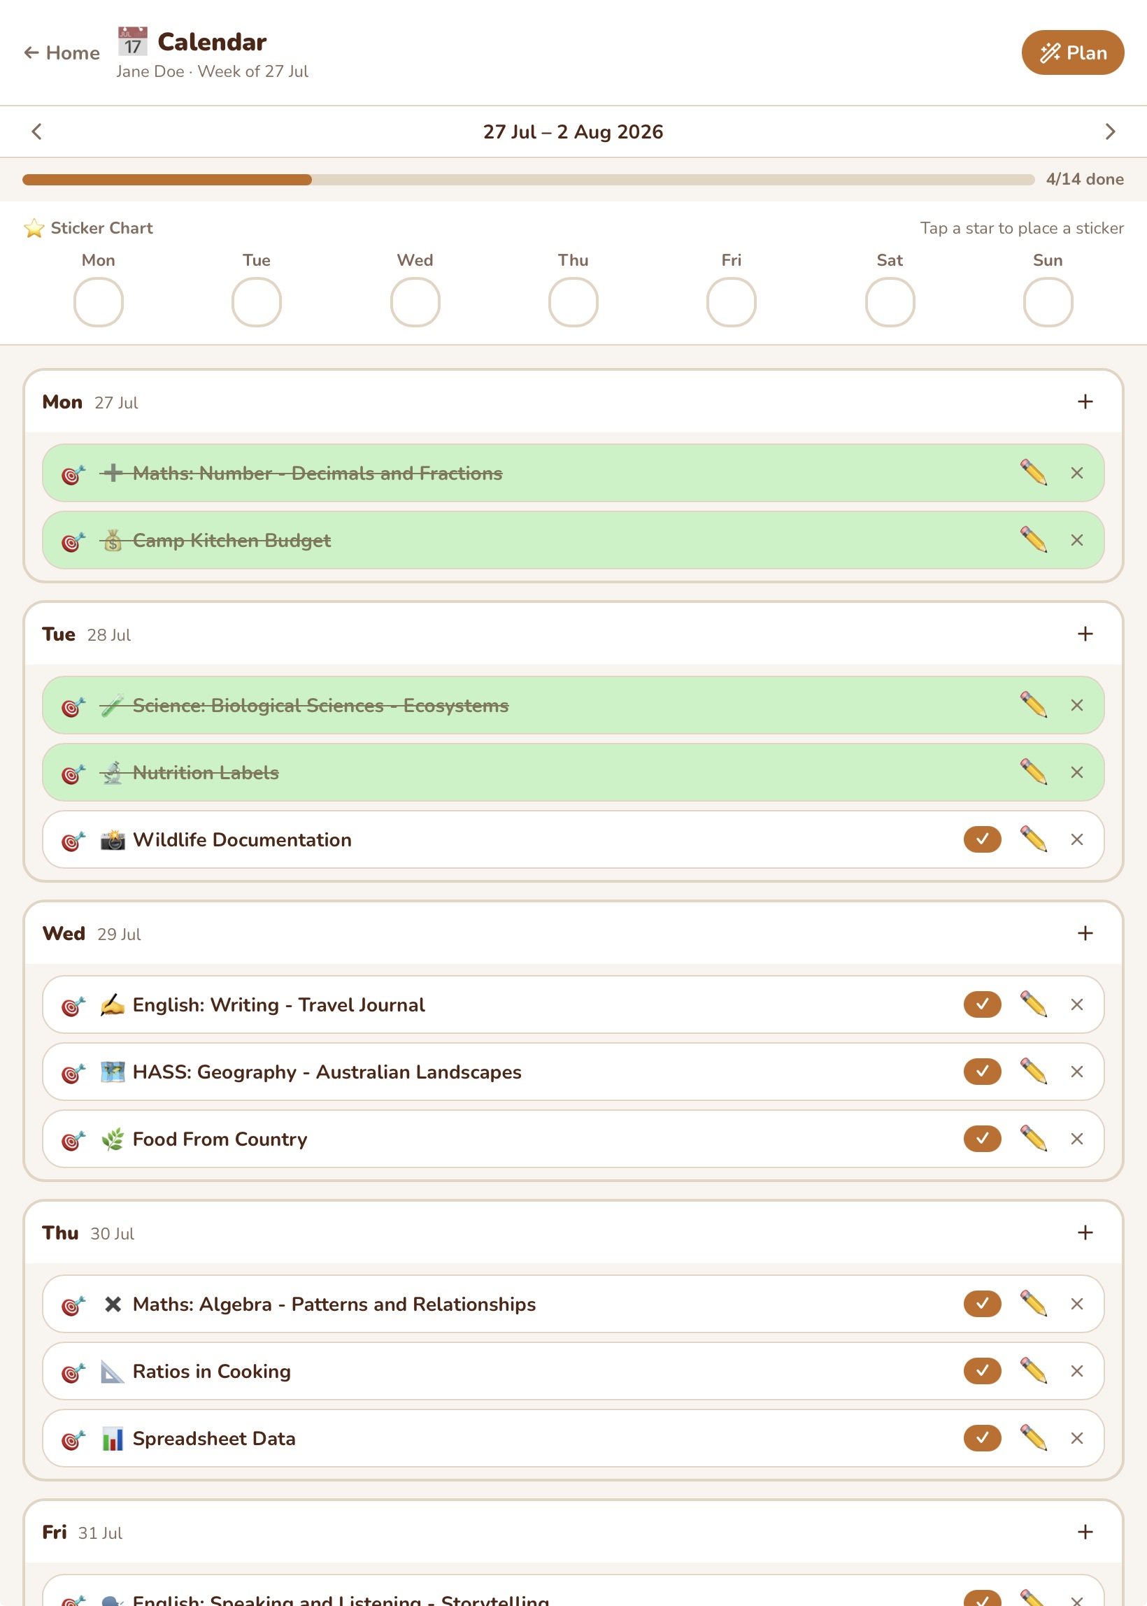This screenshot has height=1606, width=1147.
Task: Tap the Fri sticker circle
Action: pyautogui.click(x=731, y=302)
